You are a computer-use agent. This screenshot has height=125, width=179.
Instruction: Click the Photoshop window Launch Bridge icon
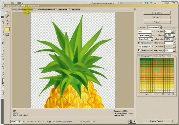point(12,3)
